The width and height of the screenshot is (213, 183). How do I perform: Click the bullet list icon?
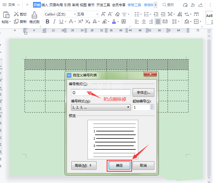click(x=137, y=14)
